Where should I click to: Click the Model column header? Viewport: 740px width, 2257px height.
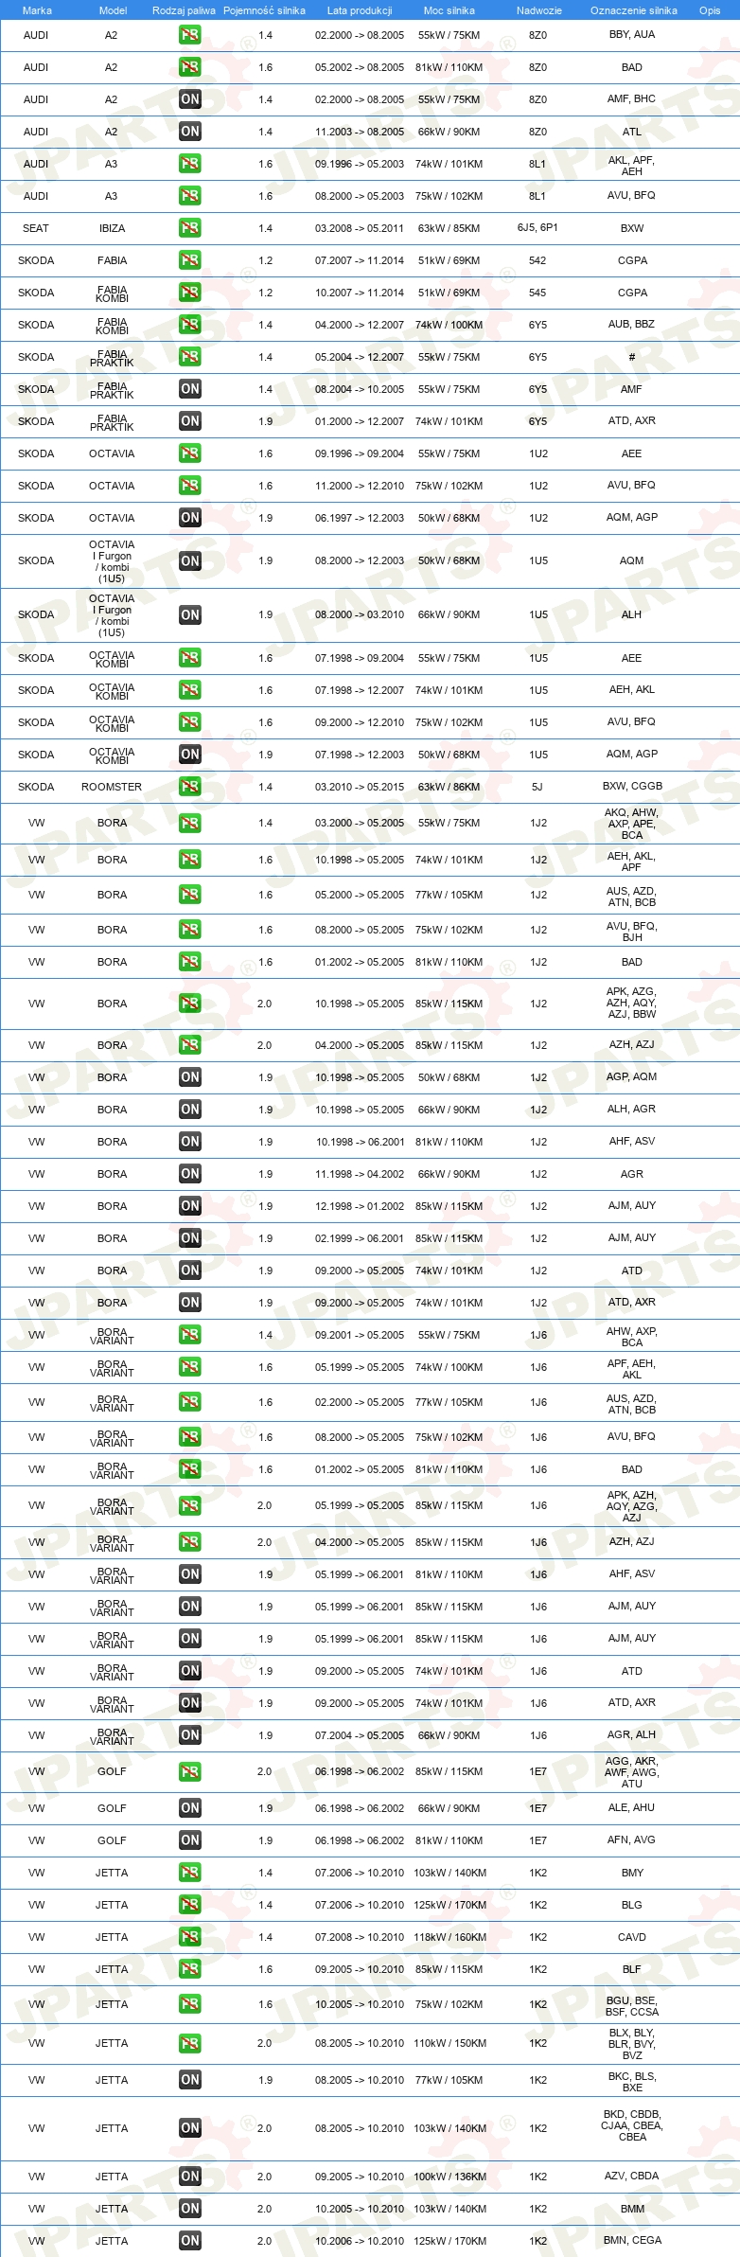pos(113,10)
